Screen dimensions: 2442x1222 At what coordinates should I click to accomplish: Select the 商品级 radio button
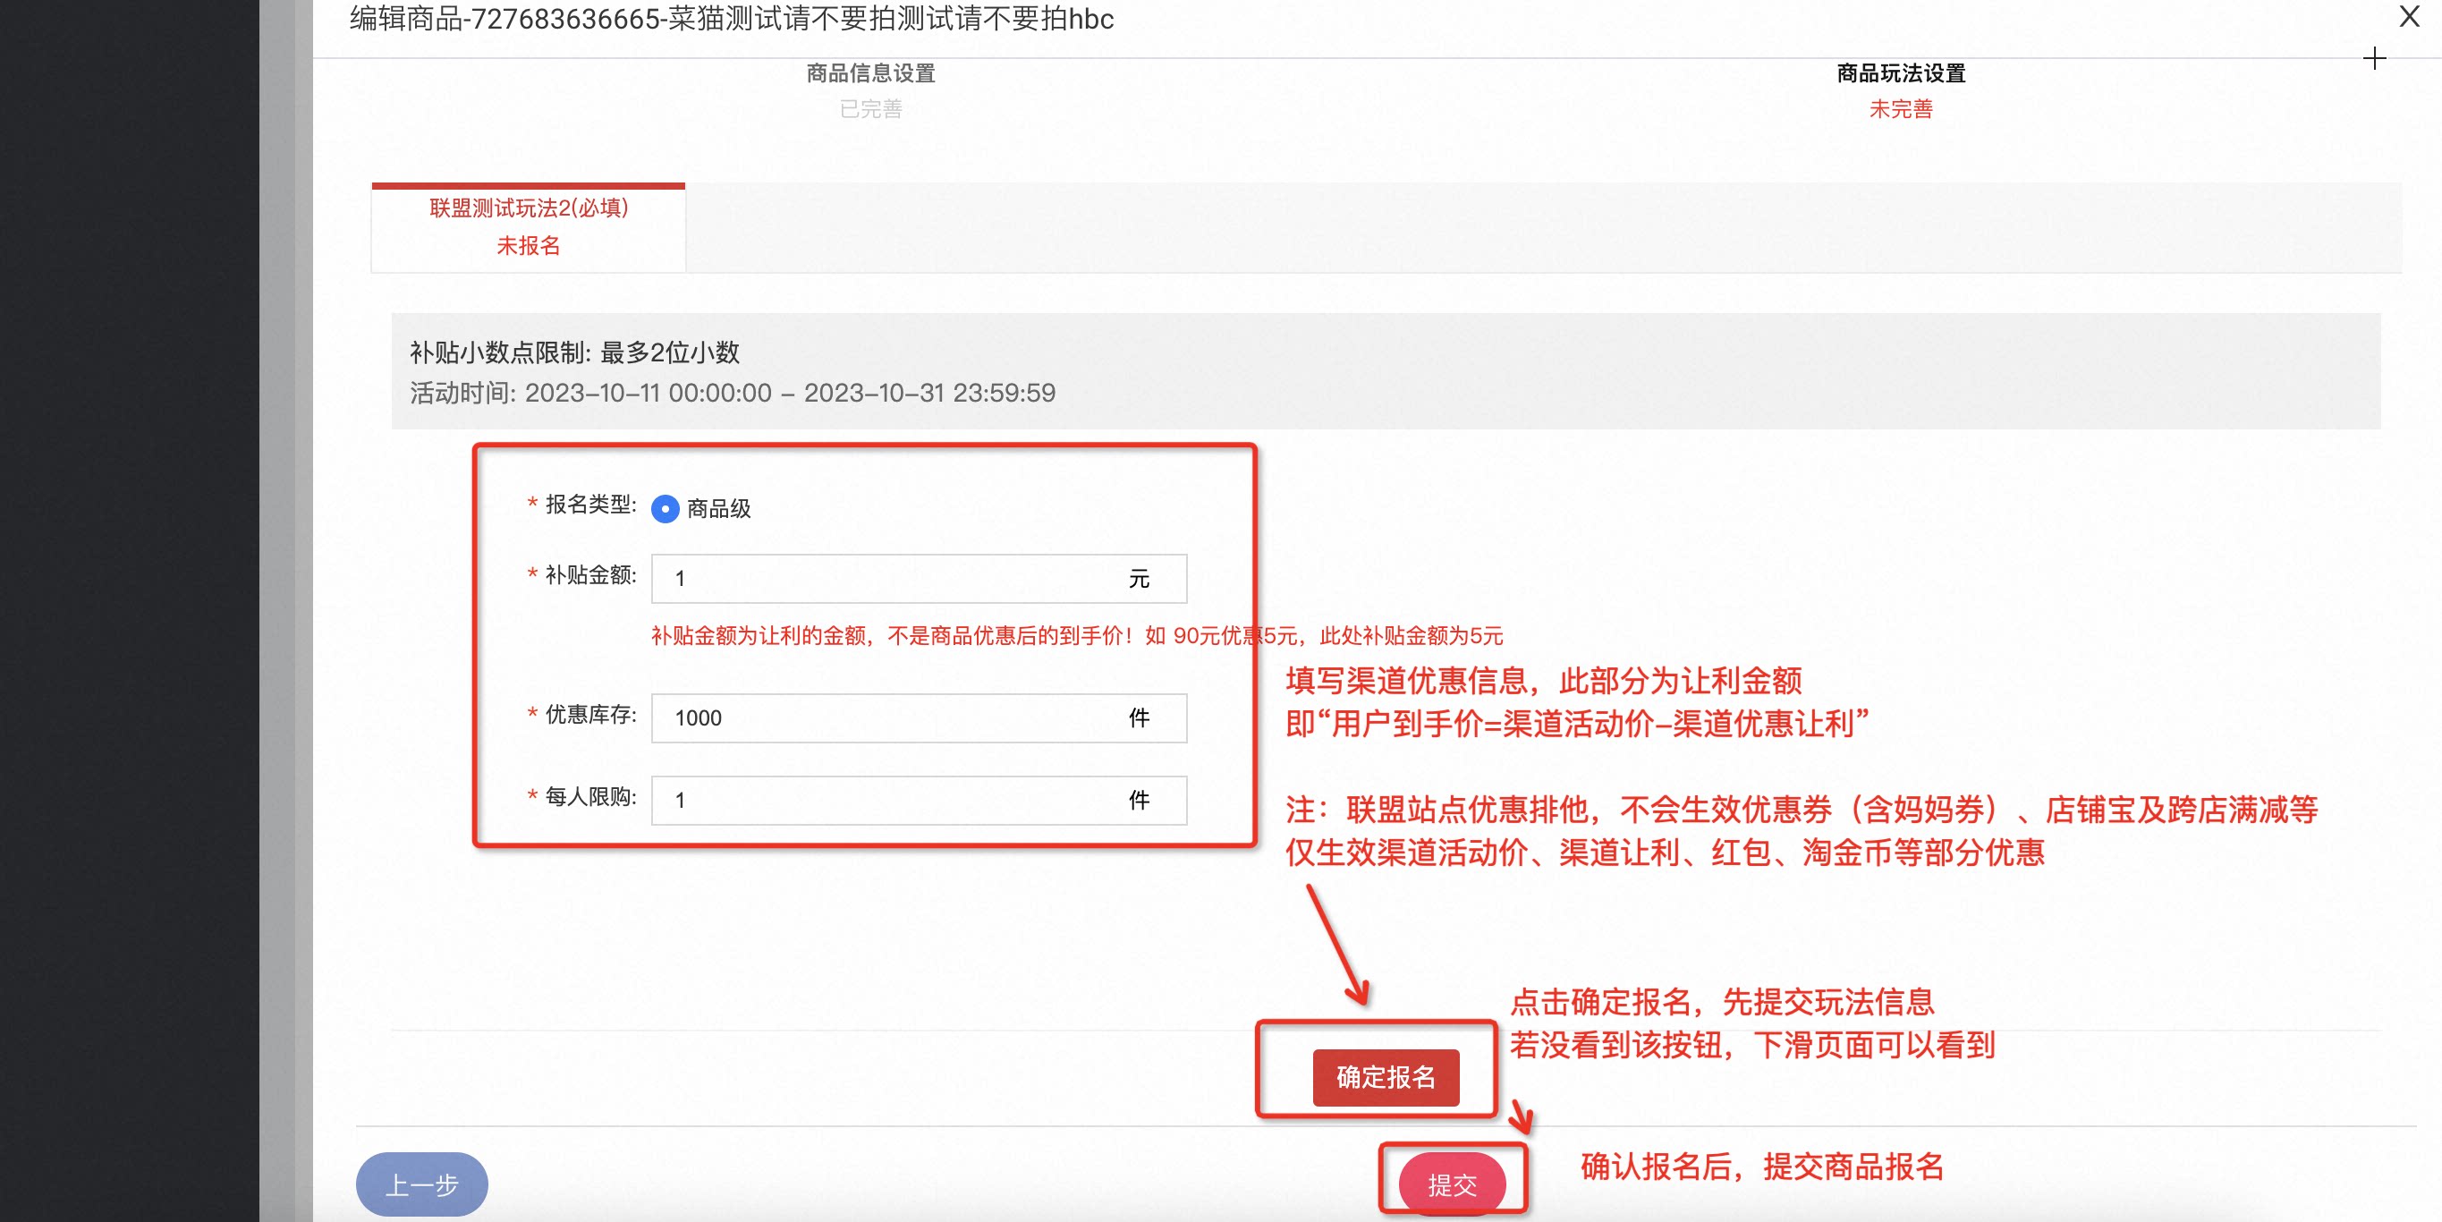[x=666, y=509]
